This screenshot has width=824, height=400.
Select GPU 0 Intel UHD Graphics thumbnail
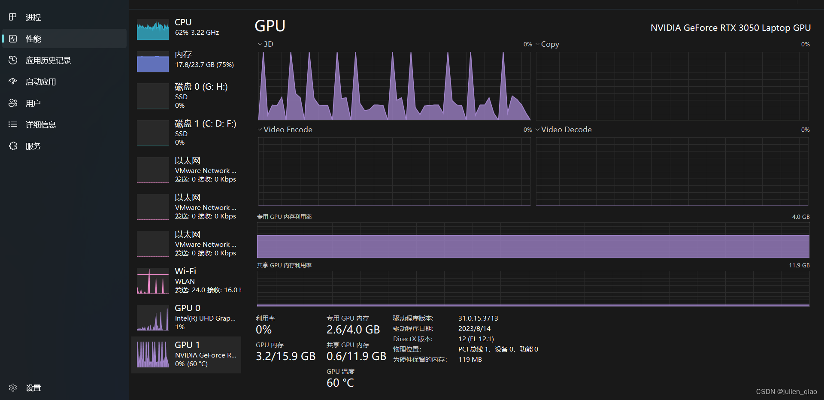[x=153, y=318]
